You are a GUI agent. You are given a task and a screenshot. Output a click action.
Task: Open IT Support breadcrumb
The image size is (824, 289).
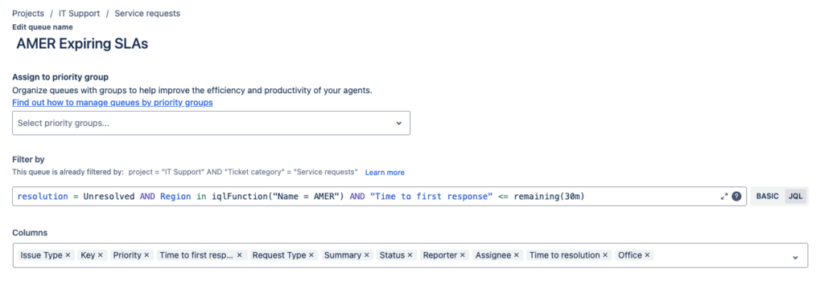coord(80,14)
